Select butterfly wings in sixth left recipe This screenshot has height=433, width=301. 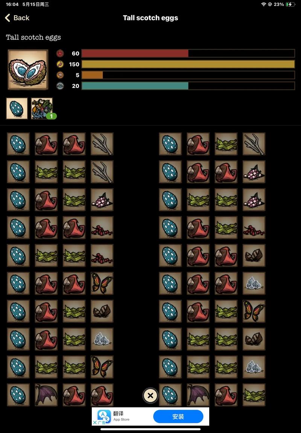(102, 283)
